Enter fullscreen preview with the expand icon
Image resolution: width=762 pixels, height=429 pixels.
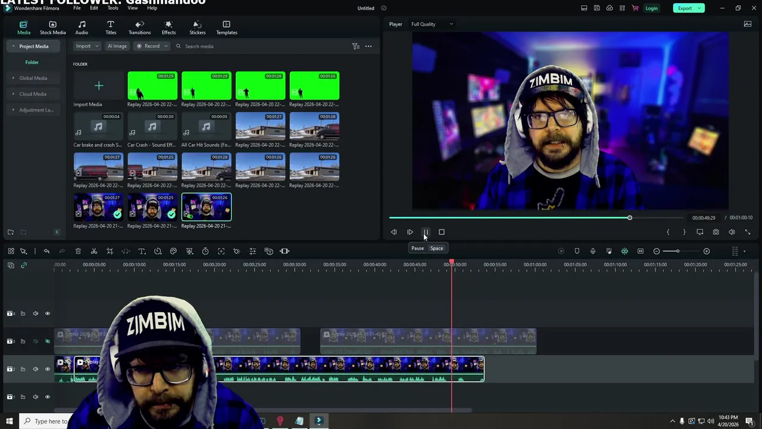click(x=748, y=232)
